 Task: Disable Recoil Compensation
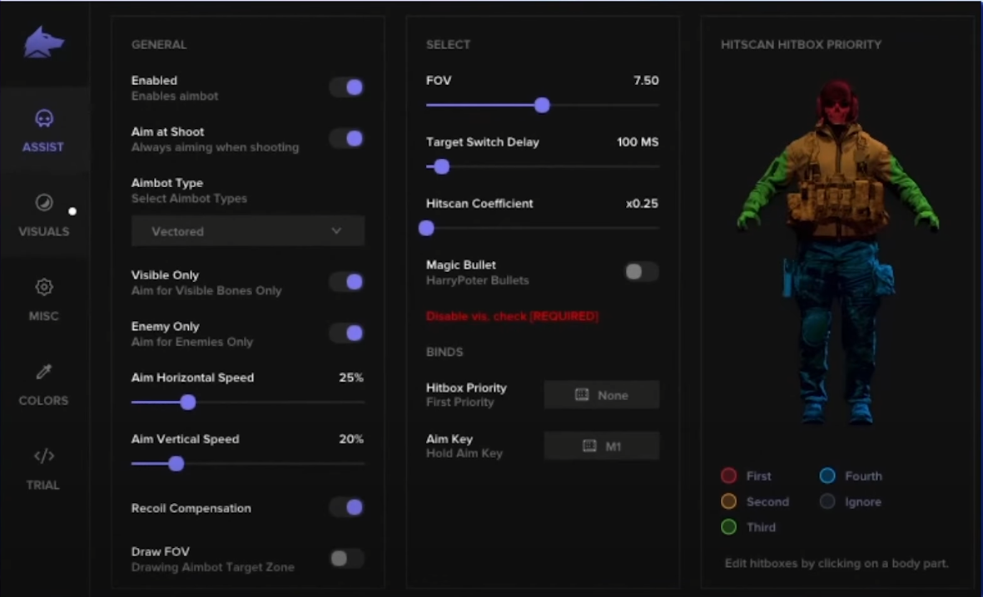[x=346, y=507]
